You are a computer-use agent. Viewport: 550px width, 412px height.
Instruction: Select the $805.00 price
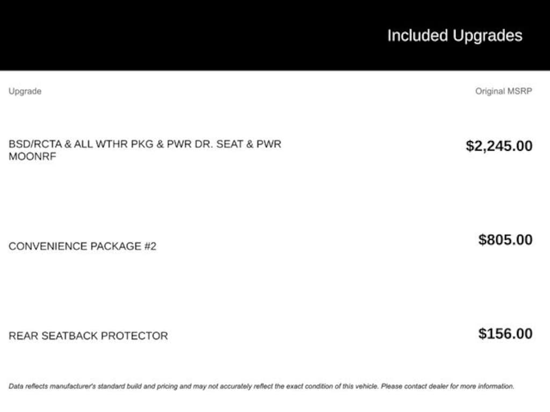(x=505, y=239)
